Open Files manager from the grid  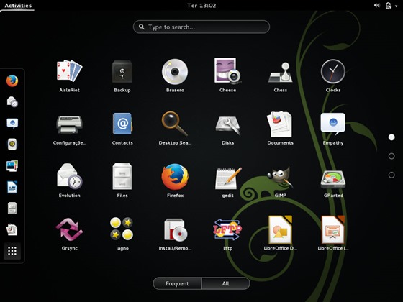pos(122,177)
